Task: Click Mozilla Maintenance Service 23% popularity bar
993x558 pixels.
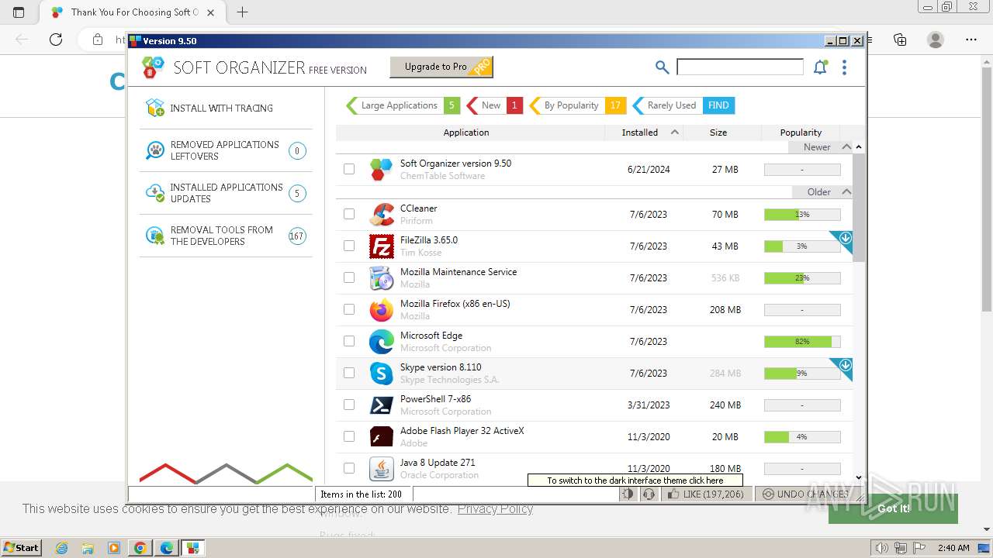Action: 802,277
